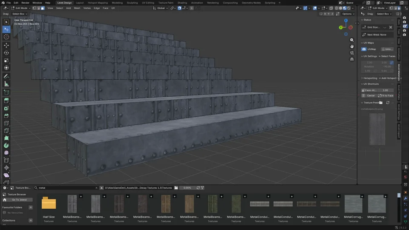Adjust the Face-Al... value slider
The height and width of the screenshot is (230, 409).
[377, 90]
